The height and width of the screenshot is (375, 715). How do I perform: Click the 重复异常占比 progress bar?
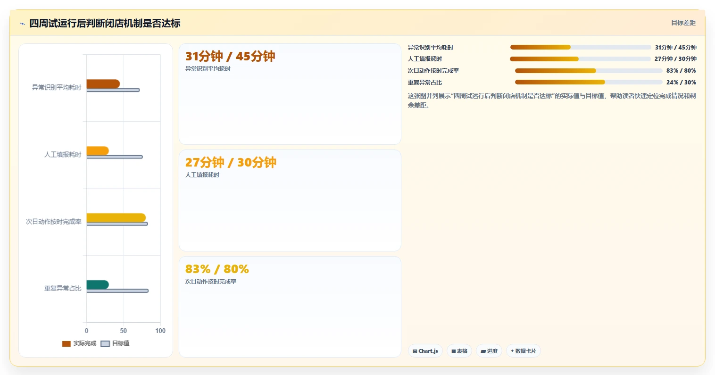[x=589, y=82]
